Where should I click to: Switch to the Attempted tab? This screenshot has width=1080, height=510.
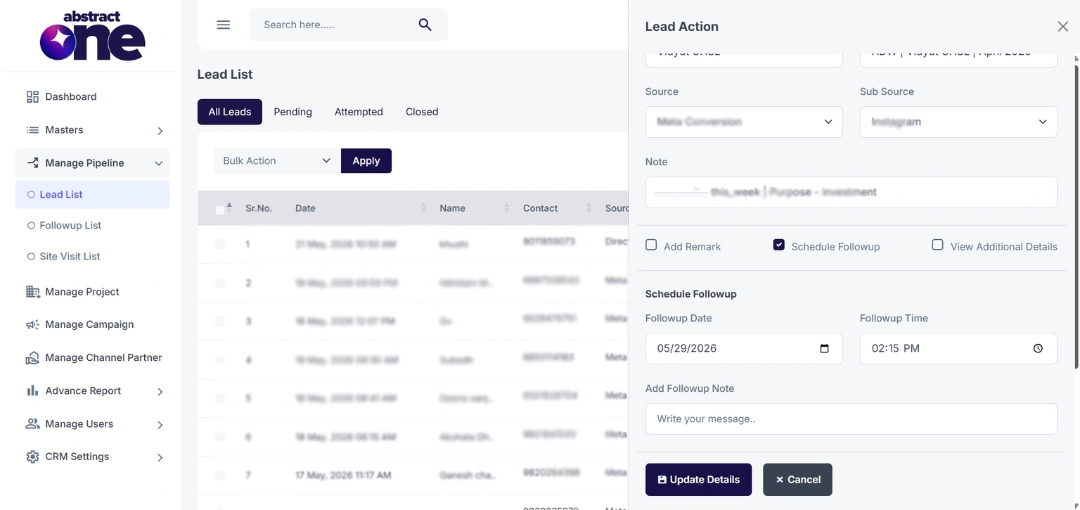(359, 112)
